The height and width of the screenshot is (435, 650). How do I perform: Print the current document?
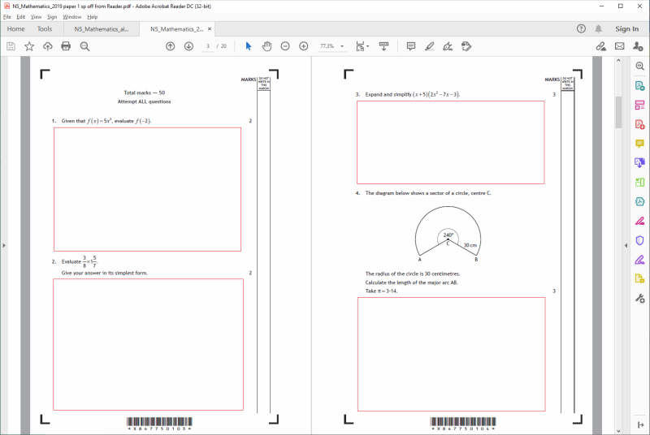click(66, 46)
